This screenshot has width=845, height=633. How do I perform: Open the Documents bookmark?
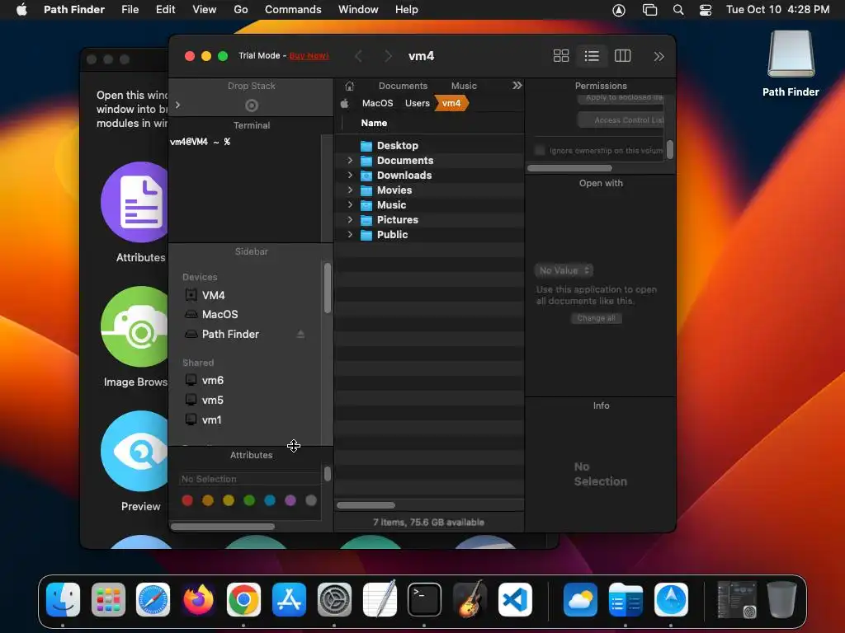coord(403,86)
